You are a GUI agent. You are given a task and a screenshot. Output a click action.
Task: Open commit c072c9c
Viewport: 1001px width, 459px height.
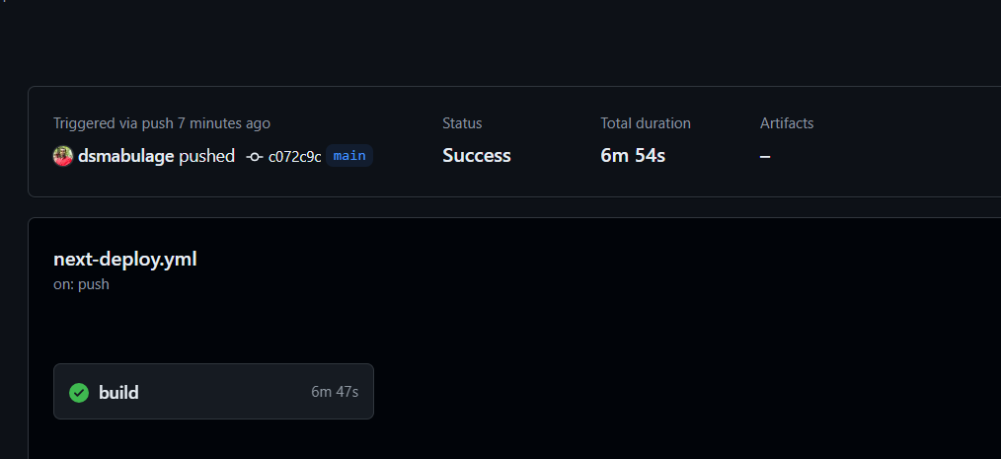point(294,156)
